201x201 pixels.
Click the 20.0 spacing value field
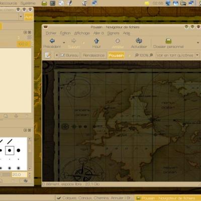click(x=20, y=174)
